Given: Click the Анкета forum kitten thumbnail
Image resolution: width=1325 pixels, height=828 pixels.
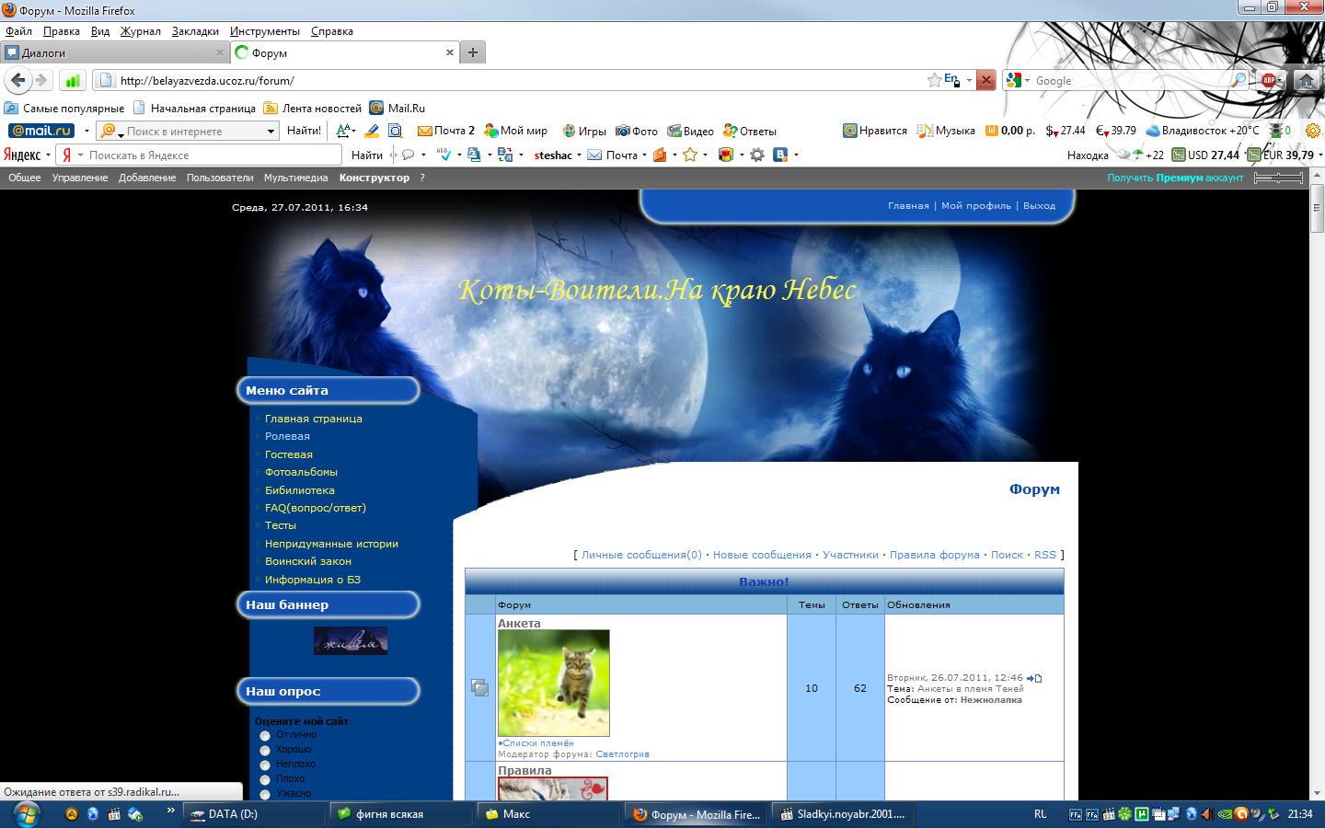Looking at the screenshot, I should pos(553,683).
